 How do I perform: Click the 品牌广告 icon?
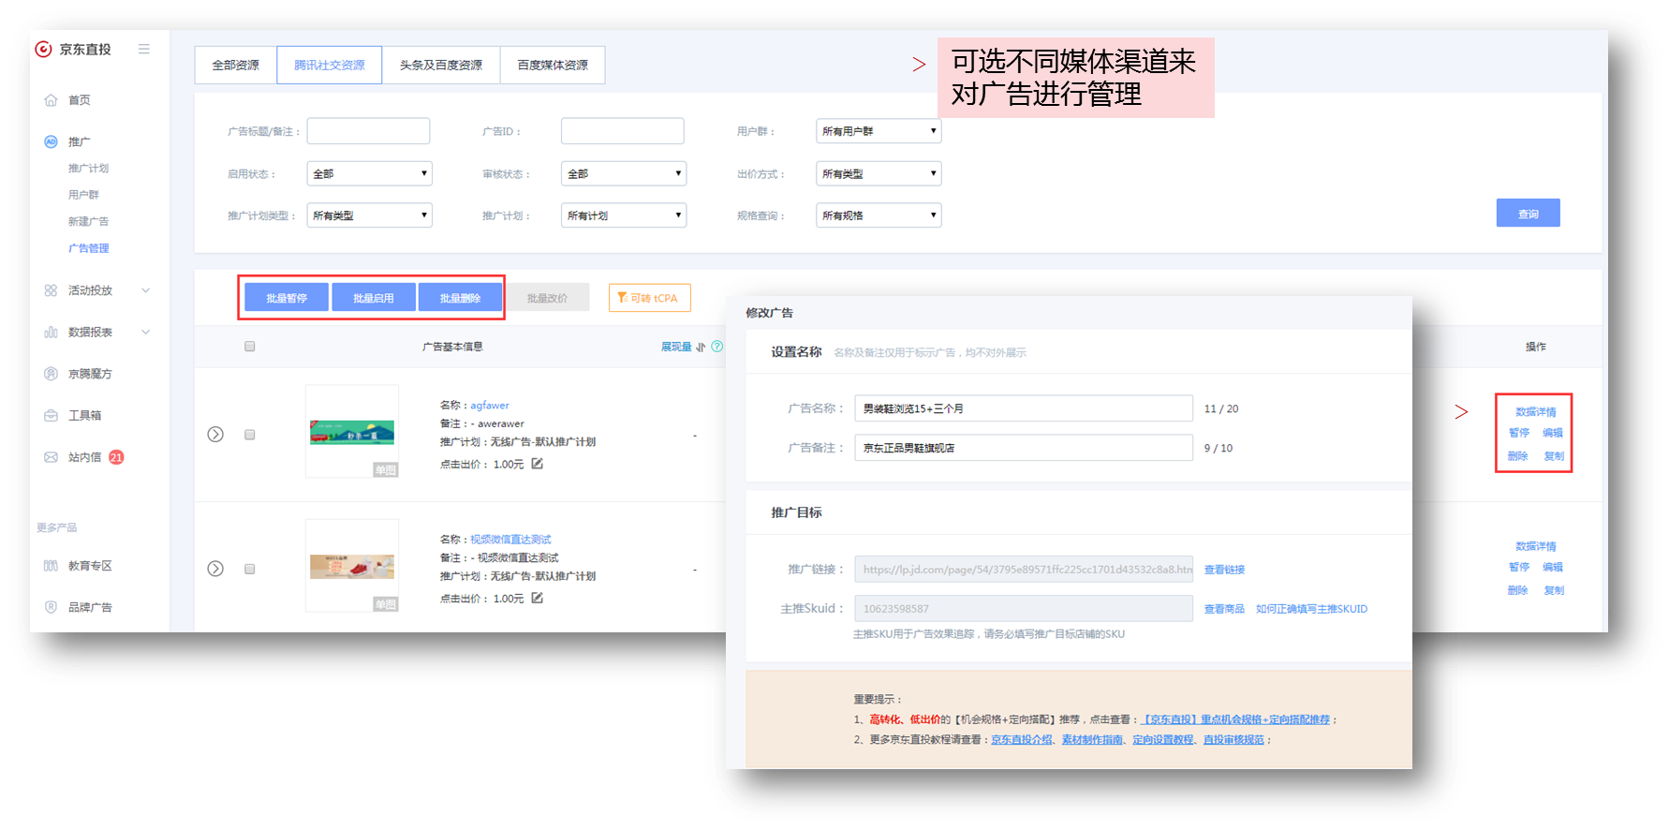click(51, 607)
